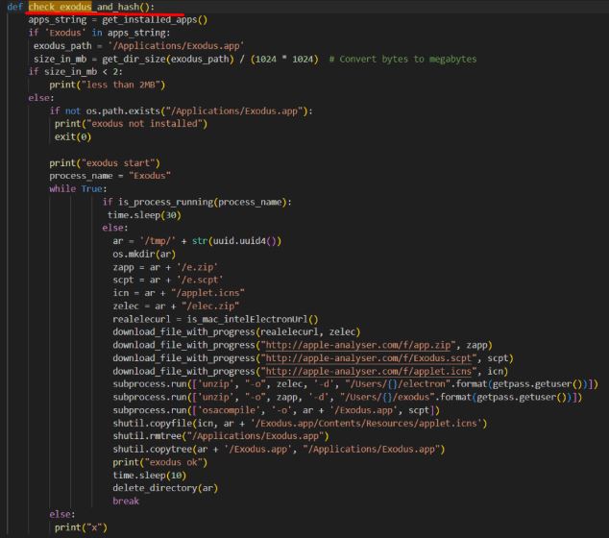Click the osacompile subprocess.run line
The height and width of the screenshot is (538, 609).
tap(276, 410)
